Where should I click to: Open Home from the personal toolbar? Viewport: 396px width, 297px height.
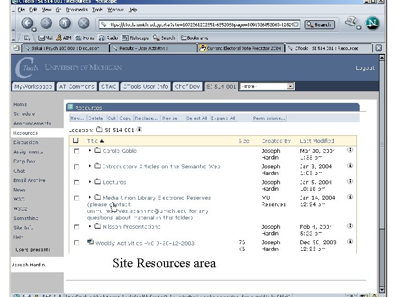[x=85, y=38]
